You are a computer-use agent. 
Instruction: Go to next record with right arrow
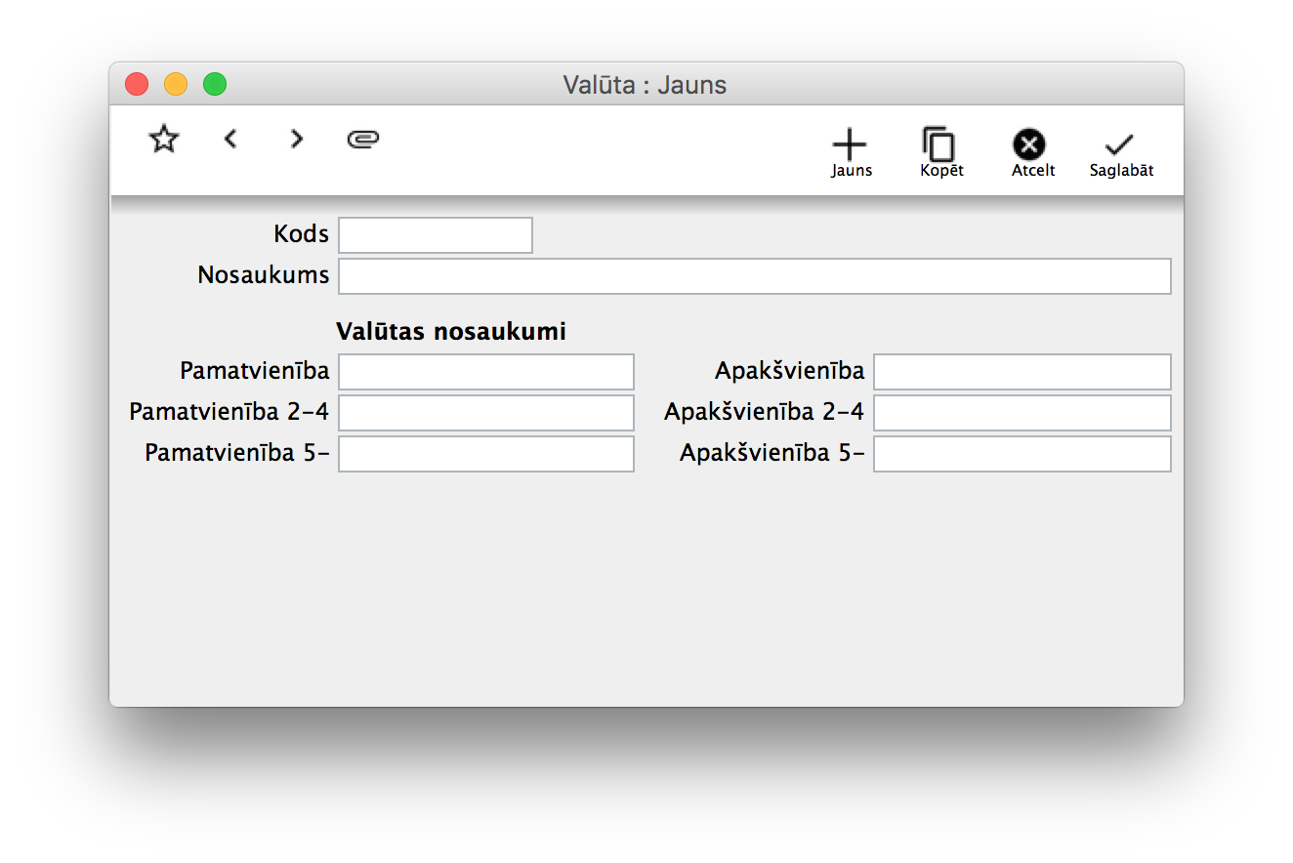point(297,140)
